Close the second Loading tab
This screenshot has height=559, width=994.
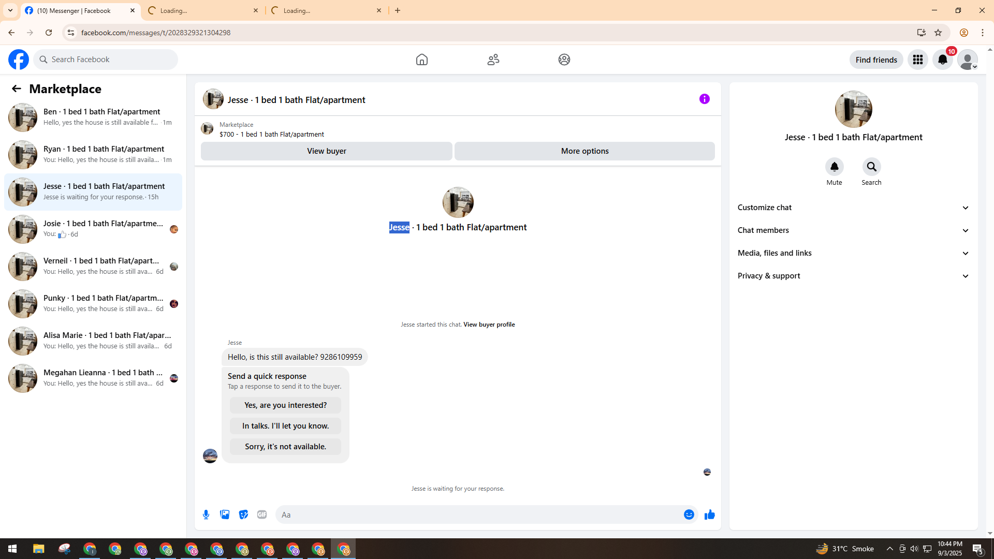click(256, 10)
